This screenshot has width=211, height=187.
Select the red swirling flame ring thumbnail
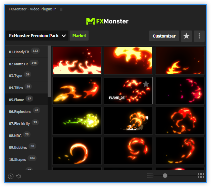point(128,151)
